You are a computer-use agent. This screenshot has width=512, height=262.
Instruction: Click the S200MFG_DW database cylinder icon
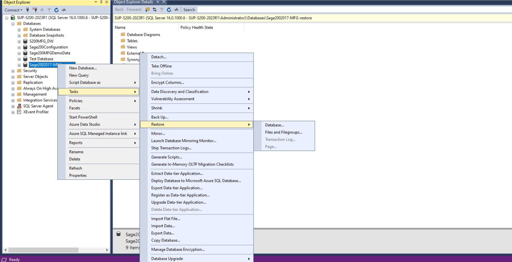click(25, 41)
